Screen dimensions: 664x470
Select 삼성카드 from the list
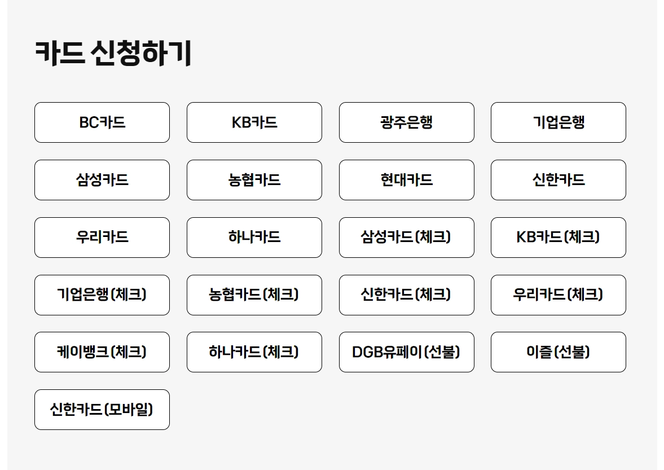[x=102, y=180]
